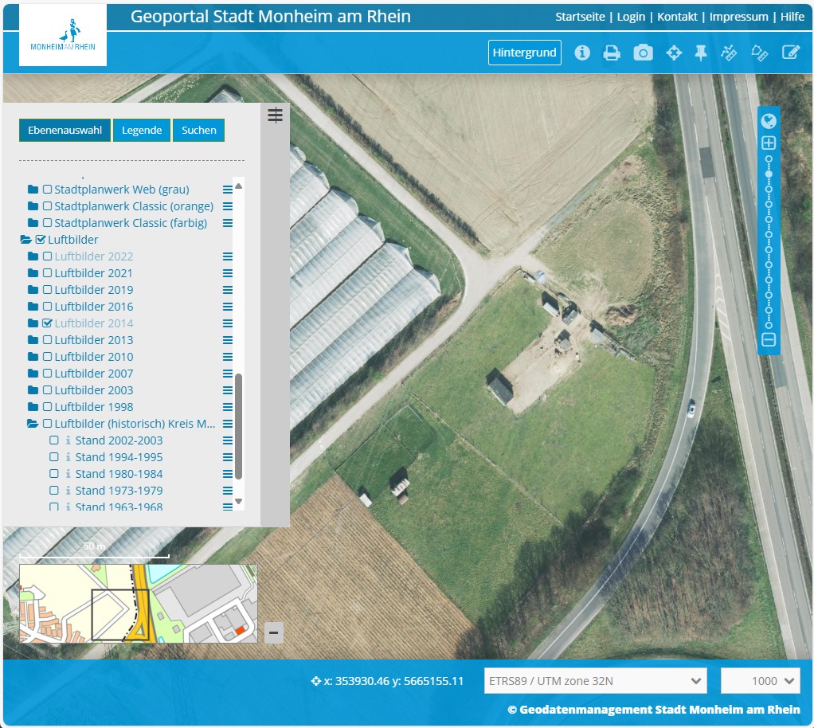Open layer menu for Stadtplanwerk Web (grau)
814x728 pixels.
pos(227,190)
